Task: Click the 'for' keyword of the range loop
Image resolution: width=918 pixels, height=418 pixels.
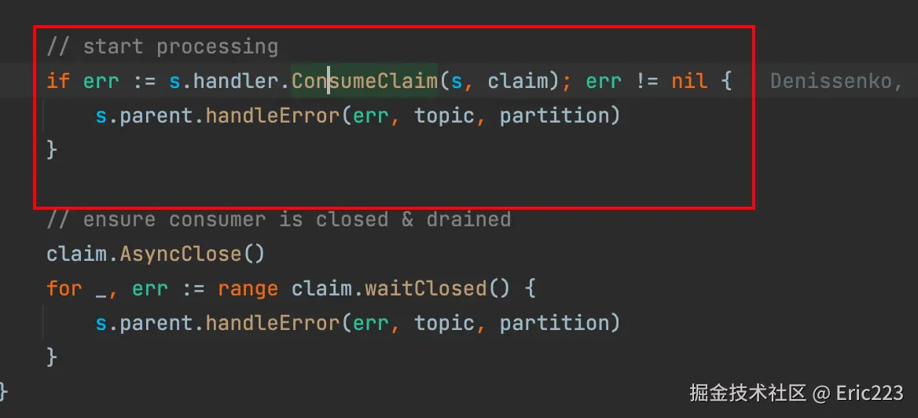Action: (x=64, y=288)
